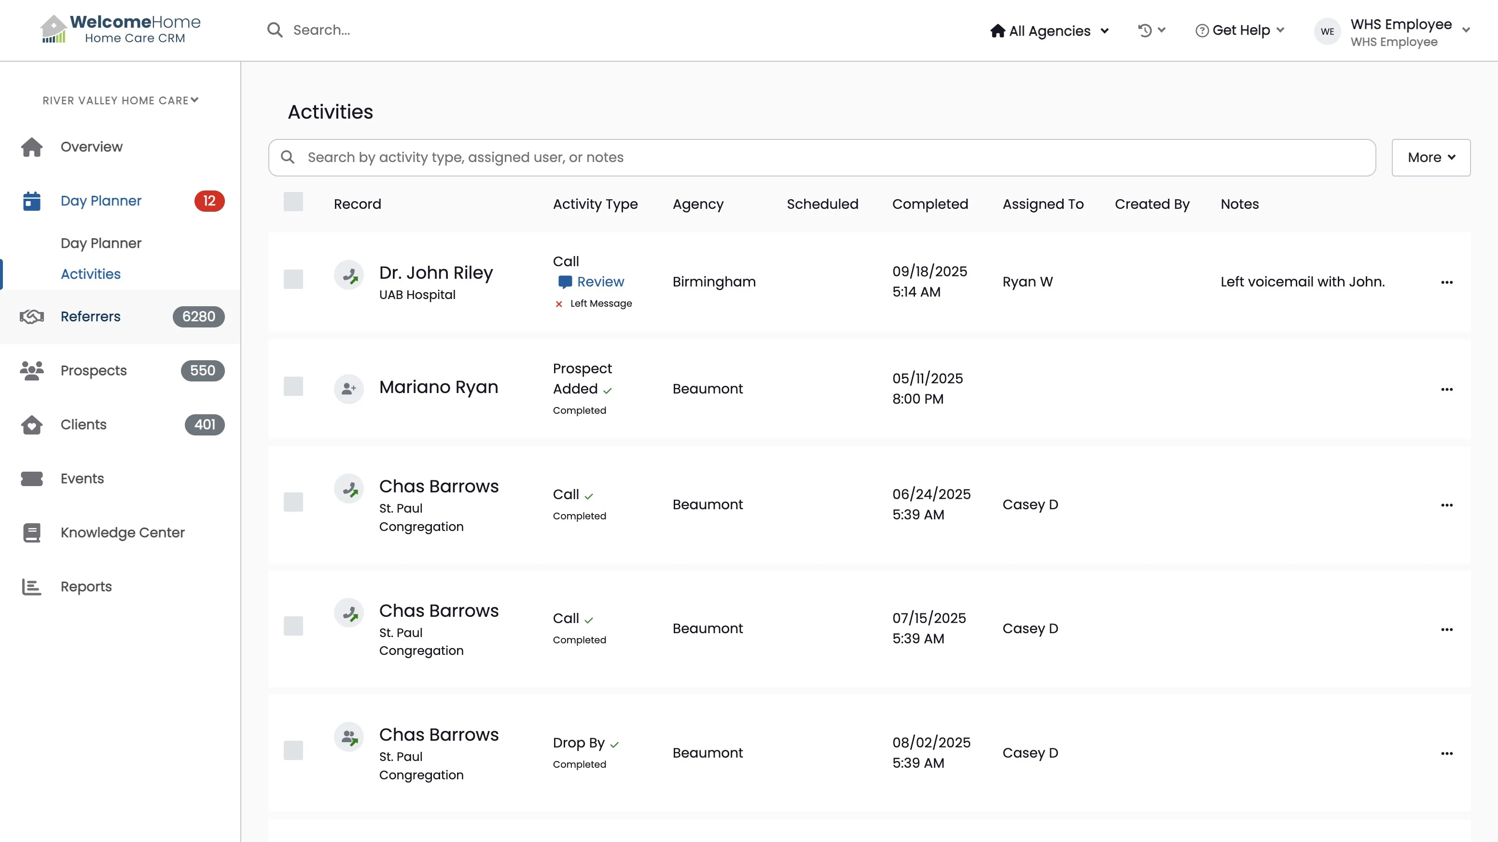Check the select-all checkbox in table header
The width and height of the screenshot is (1498, 842).
click(x=293, y=202)
